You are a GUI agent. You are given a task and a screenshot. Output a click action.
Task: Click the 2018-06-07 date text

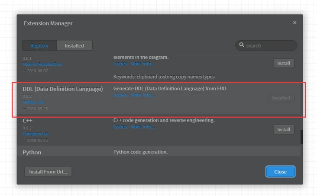[37, 71]
